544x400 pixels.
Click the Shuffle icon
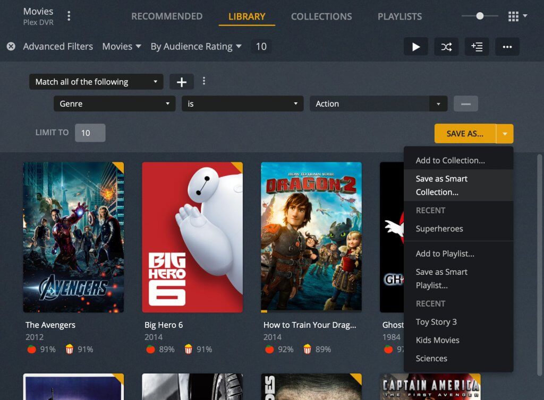point(446,47)
